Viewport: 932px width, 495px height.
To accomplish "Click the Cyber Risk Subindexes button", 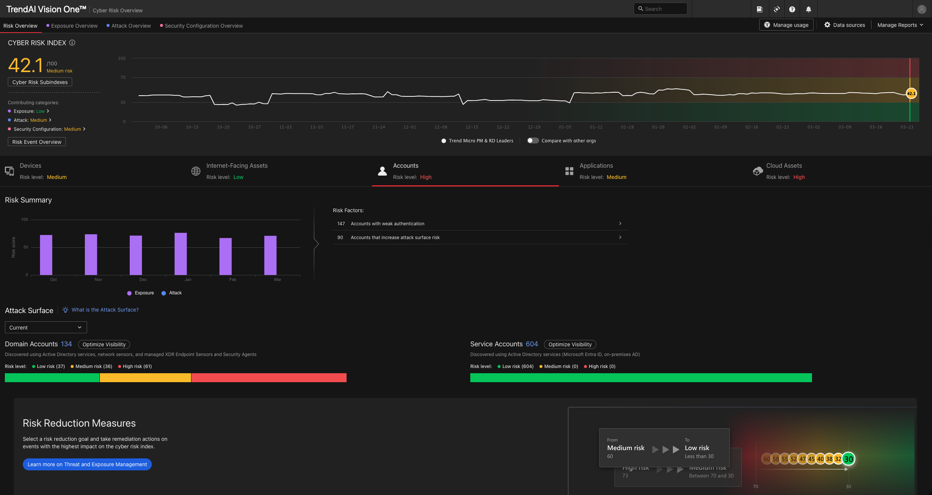I will click(40, 82).
